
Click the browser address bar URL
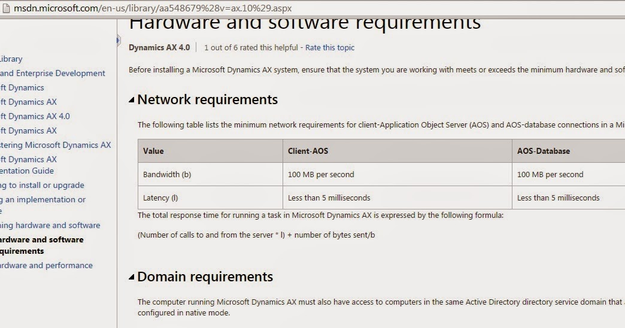click(153, 8)
